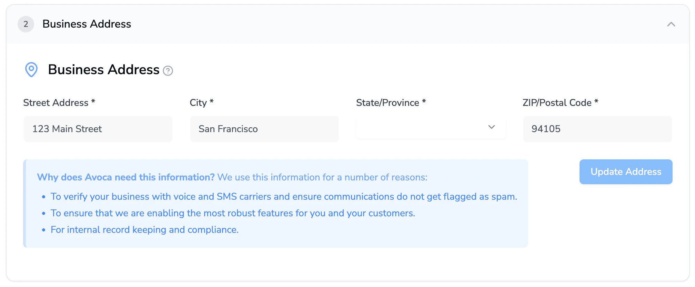Viewport: 695px width, 287px height.
Task: Click the bullet about enabling robust features
Action: point(233,213)
